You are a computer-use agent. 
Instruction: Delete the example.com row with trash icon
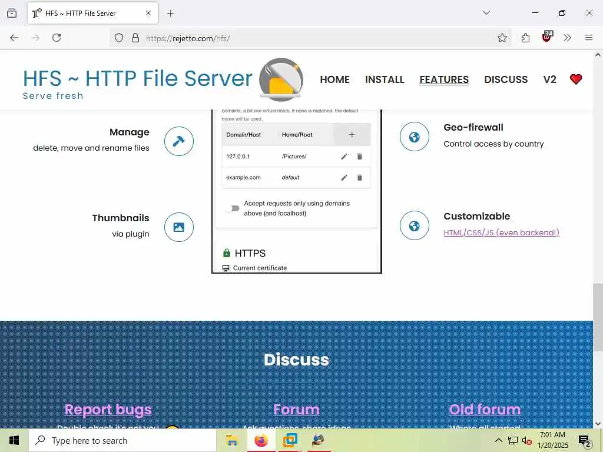point(360,178)
